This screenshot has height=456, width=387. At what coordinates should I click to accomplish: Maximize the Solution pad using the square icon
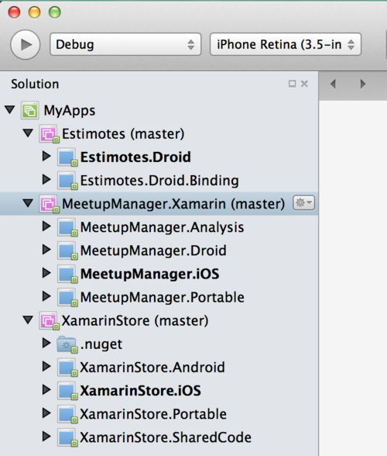292,84
